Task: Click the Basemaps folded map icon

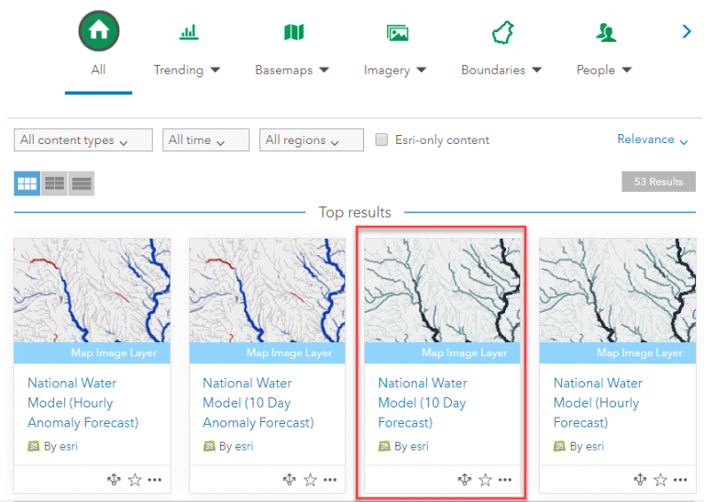Action: pos(294,32)
